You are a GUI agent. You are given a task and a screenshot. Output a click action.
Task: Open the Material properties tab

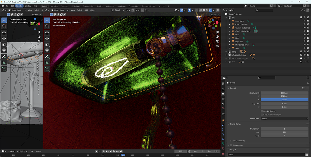pos(223,148)
